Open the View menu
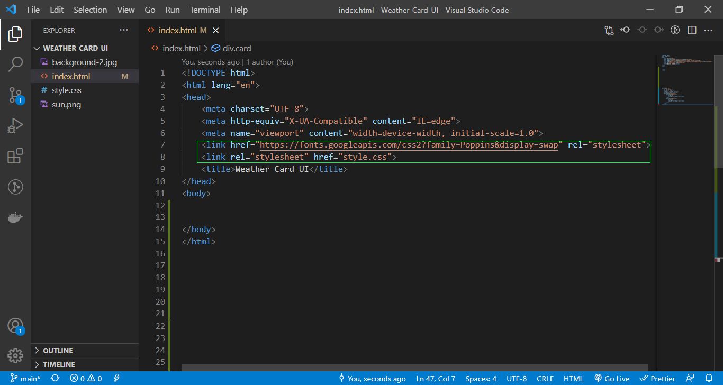723x385 pixels. [126, 10]
